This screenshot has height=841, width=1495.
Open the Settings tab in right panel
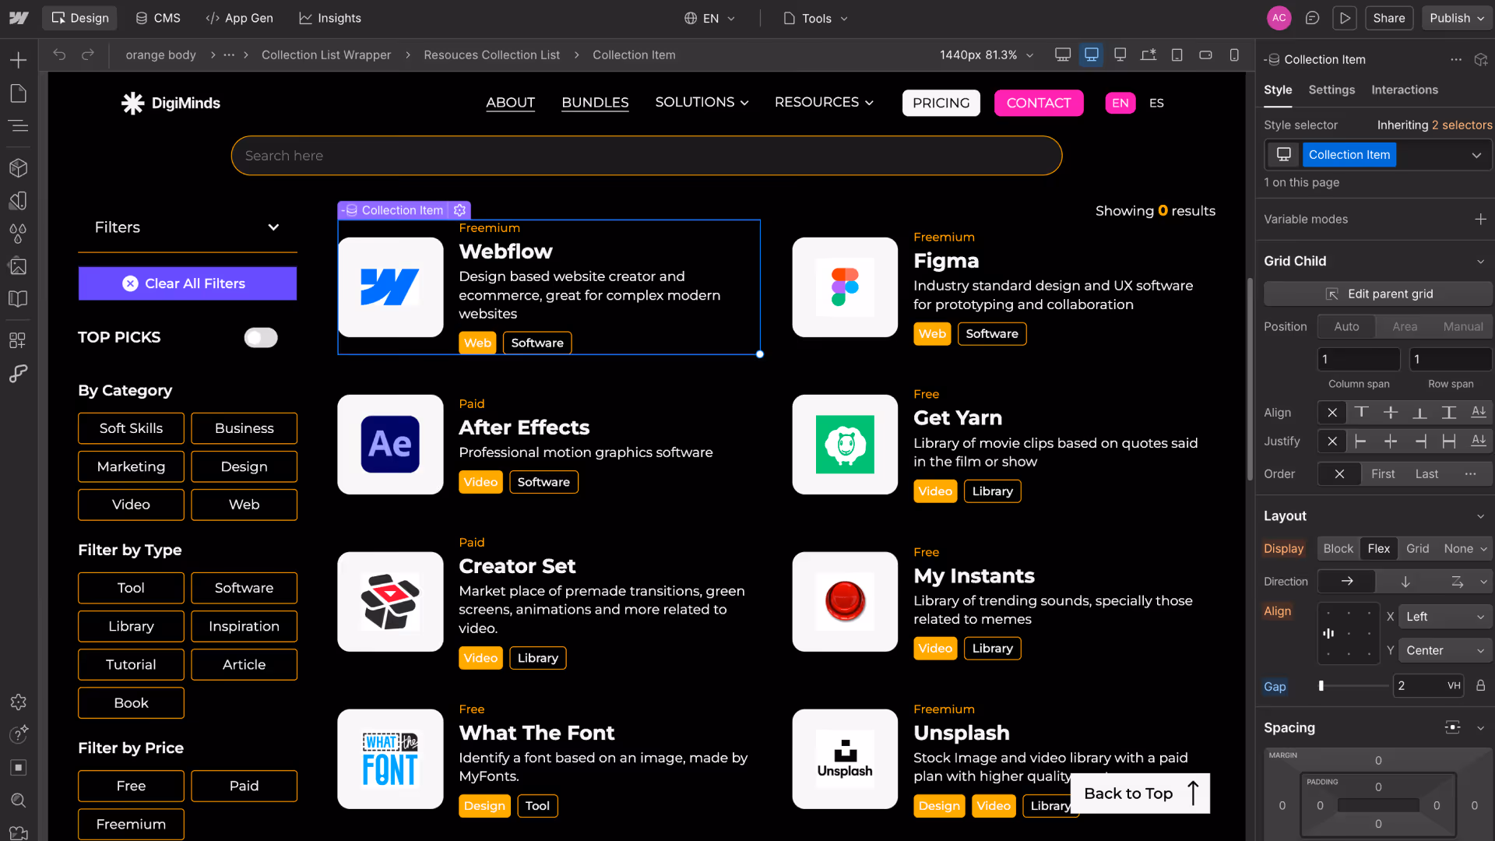tap(1331, 90)
